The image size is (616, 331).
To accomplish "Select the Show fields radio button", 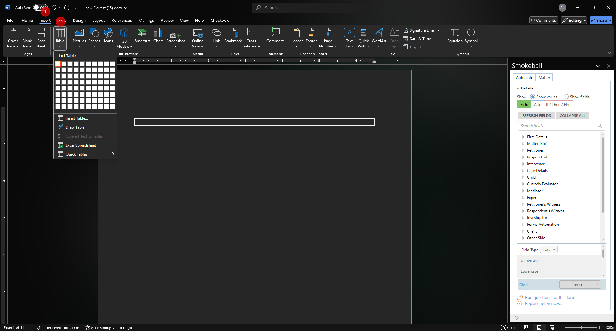I will (x=566, y=97).
